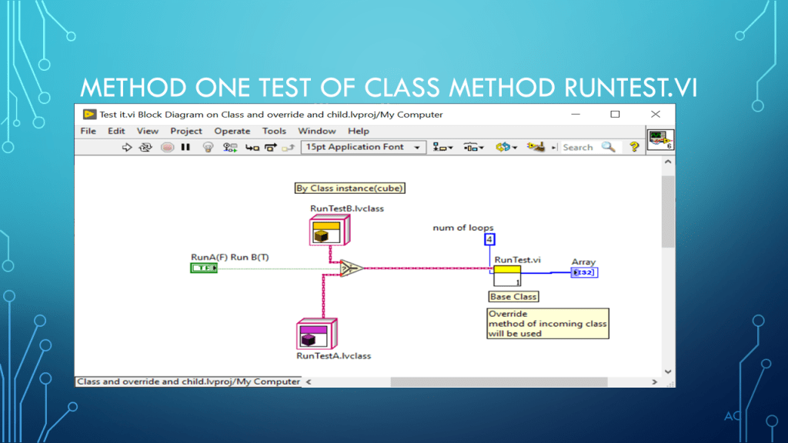
Task: Click the Step Over icon
Action: click(270, 148)
